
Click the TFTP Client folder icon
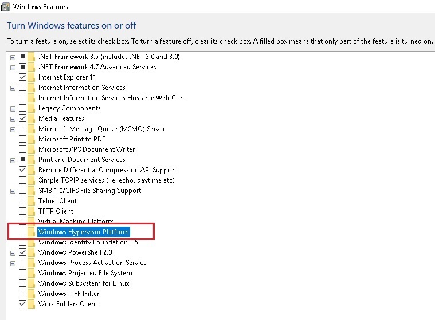coord(32,211)
